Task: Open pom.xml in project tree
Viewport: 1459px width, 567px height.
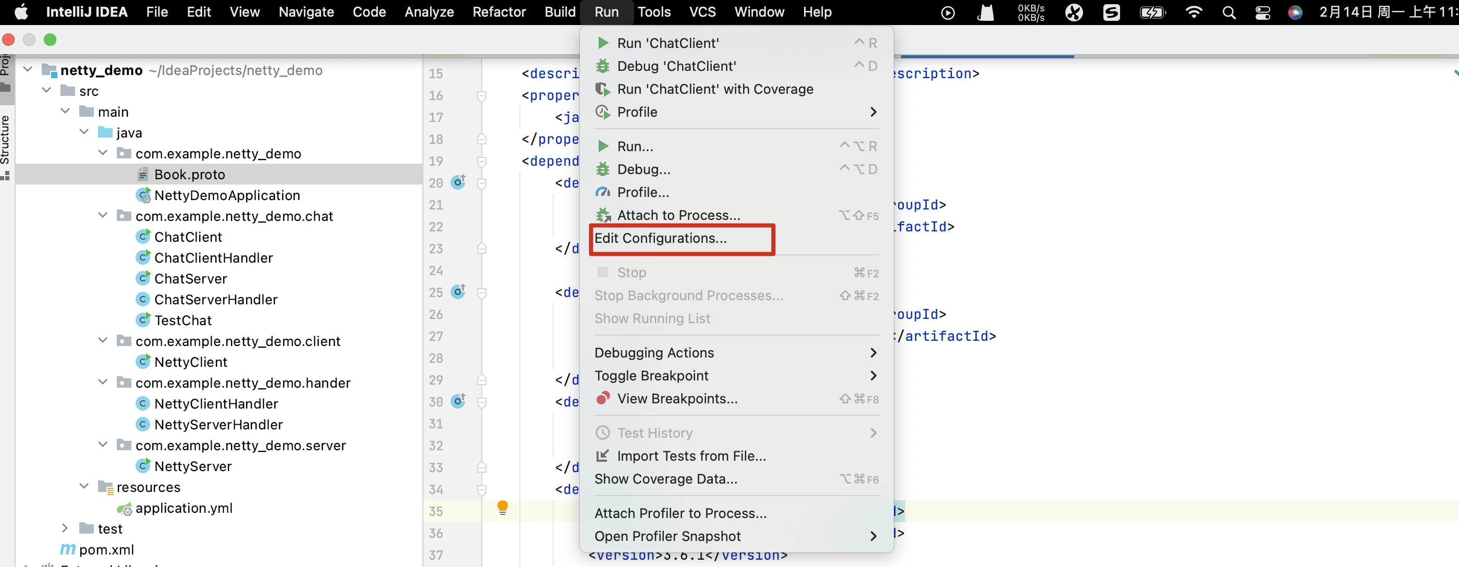Action: click(106, 549)
